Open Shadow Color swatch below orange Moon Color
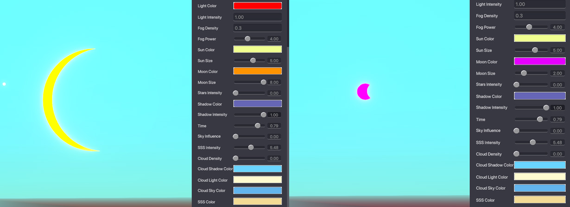Image resolution: width=570 pixels, height=207 pixels. tap(257, 104)
